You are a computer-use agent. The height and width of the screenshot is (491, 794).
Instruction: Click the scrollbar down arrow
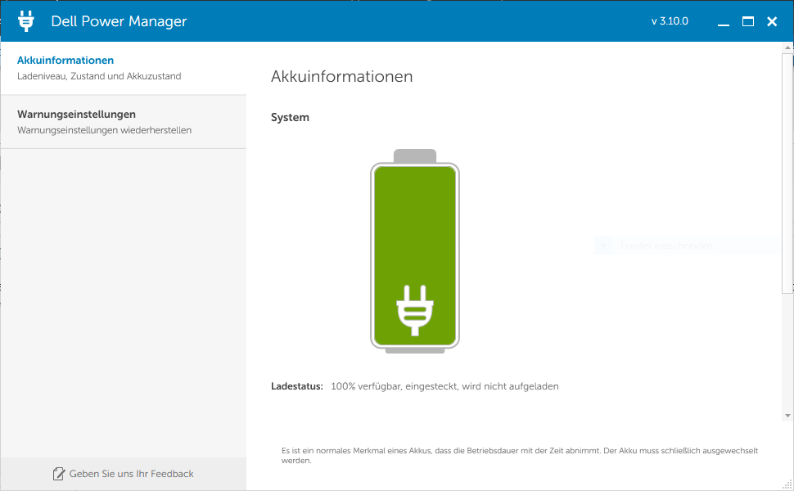(787, 416)
